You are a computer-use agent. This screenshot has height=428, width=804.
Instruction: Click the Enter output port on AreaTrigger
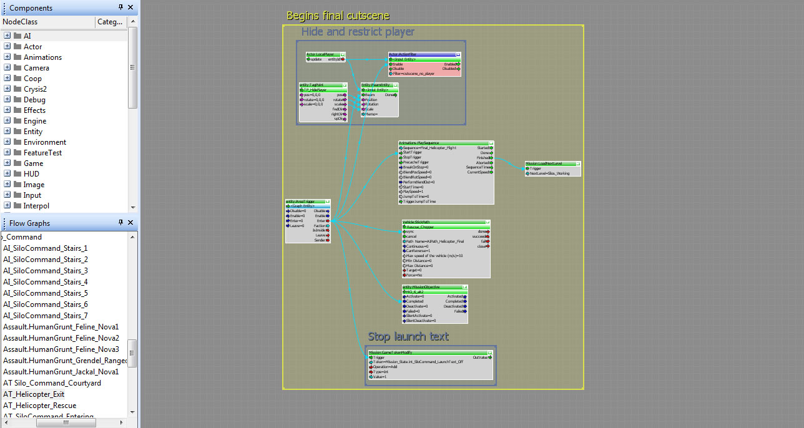(x=329, y=221)
